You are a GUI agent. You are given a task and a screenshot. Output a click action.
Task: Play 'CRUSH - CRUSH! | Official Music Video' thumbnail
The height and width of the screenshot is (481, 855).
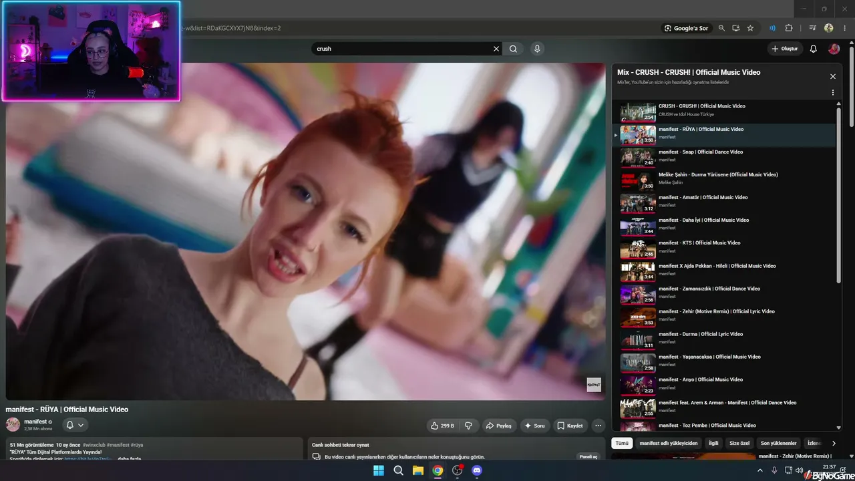(x=638, y=112)
